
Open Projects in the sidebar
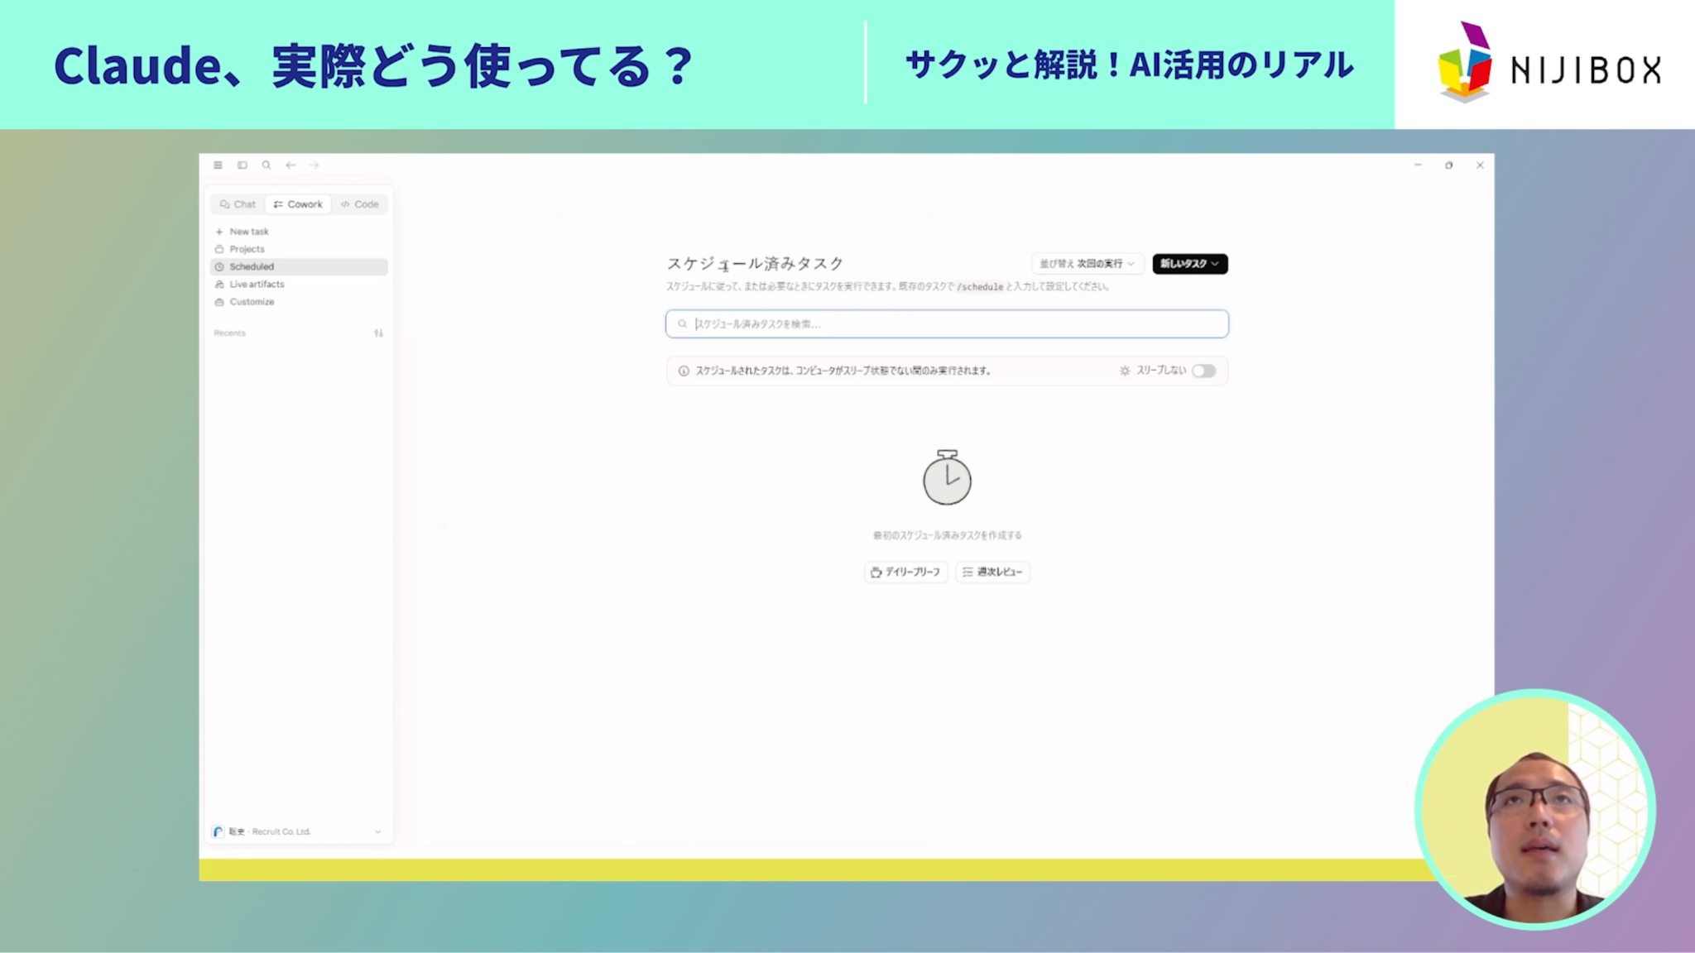[x=298, y=249]
